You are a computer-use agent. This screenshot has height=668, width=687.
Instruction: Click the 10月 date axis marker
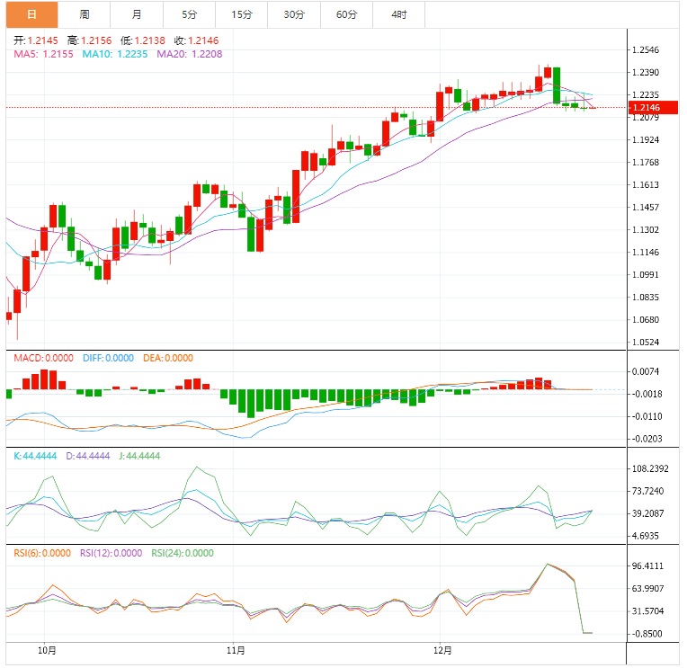[48, 650]
